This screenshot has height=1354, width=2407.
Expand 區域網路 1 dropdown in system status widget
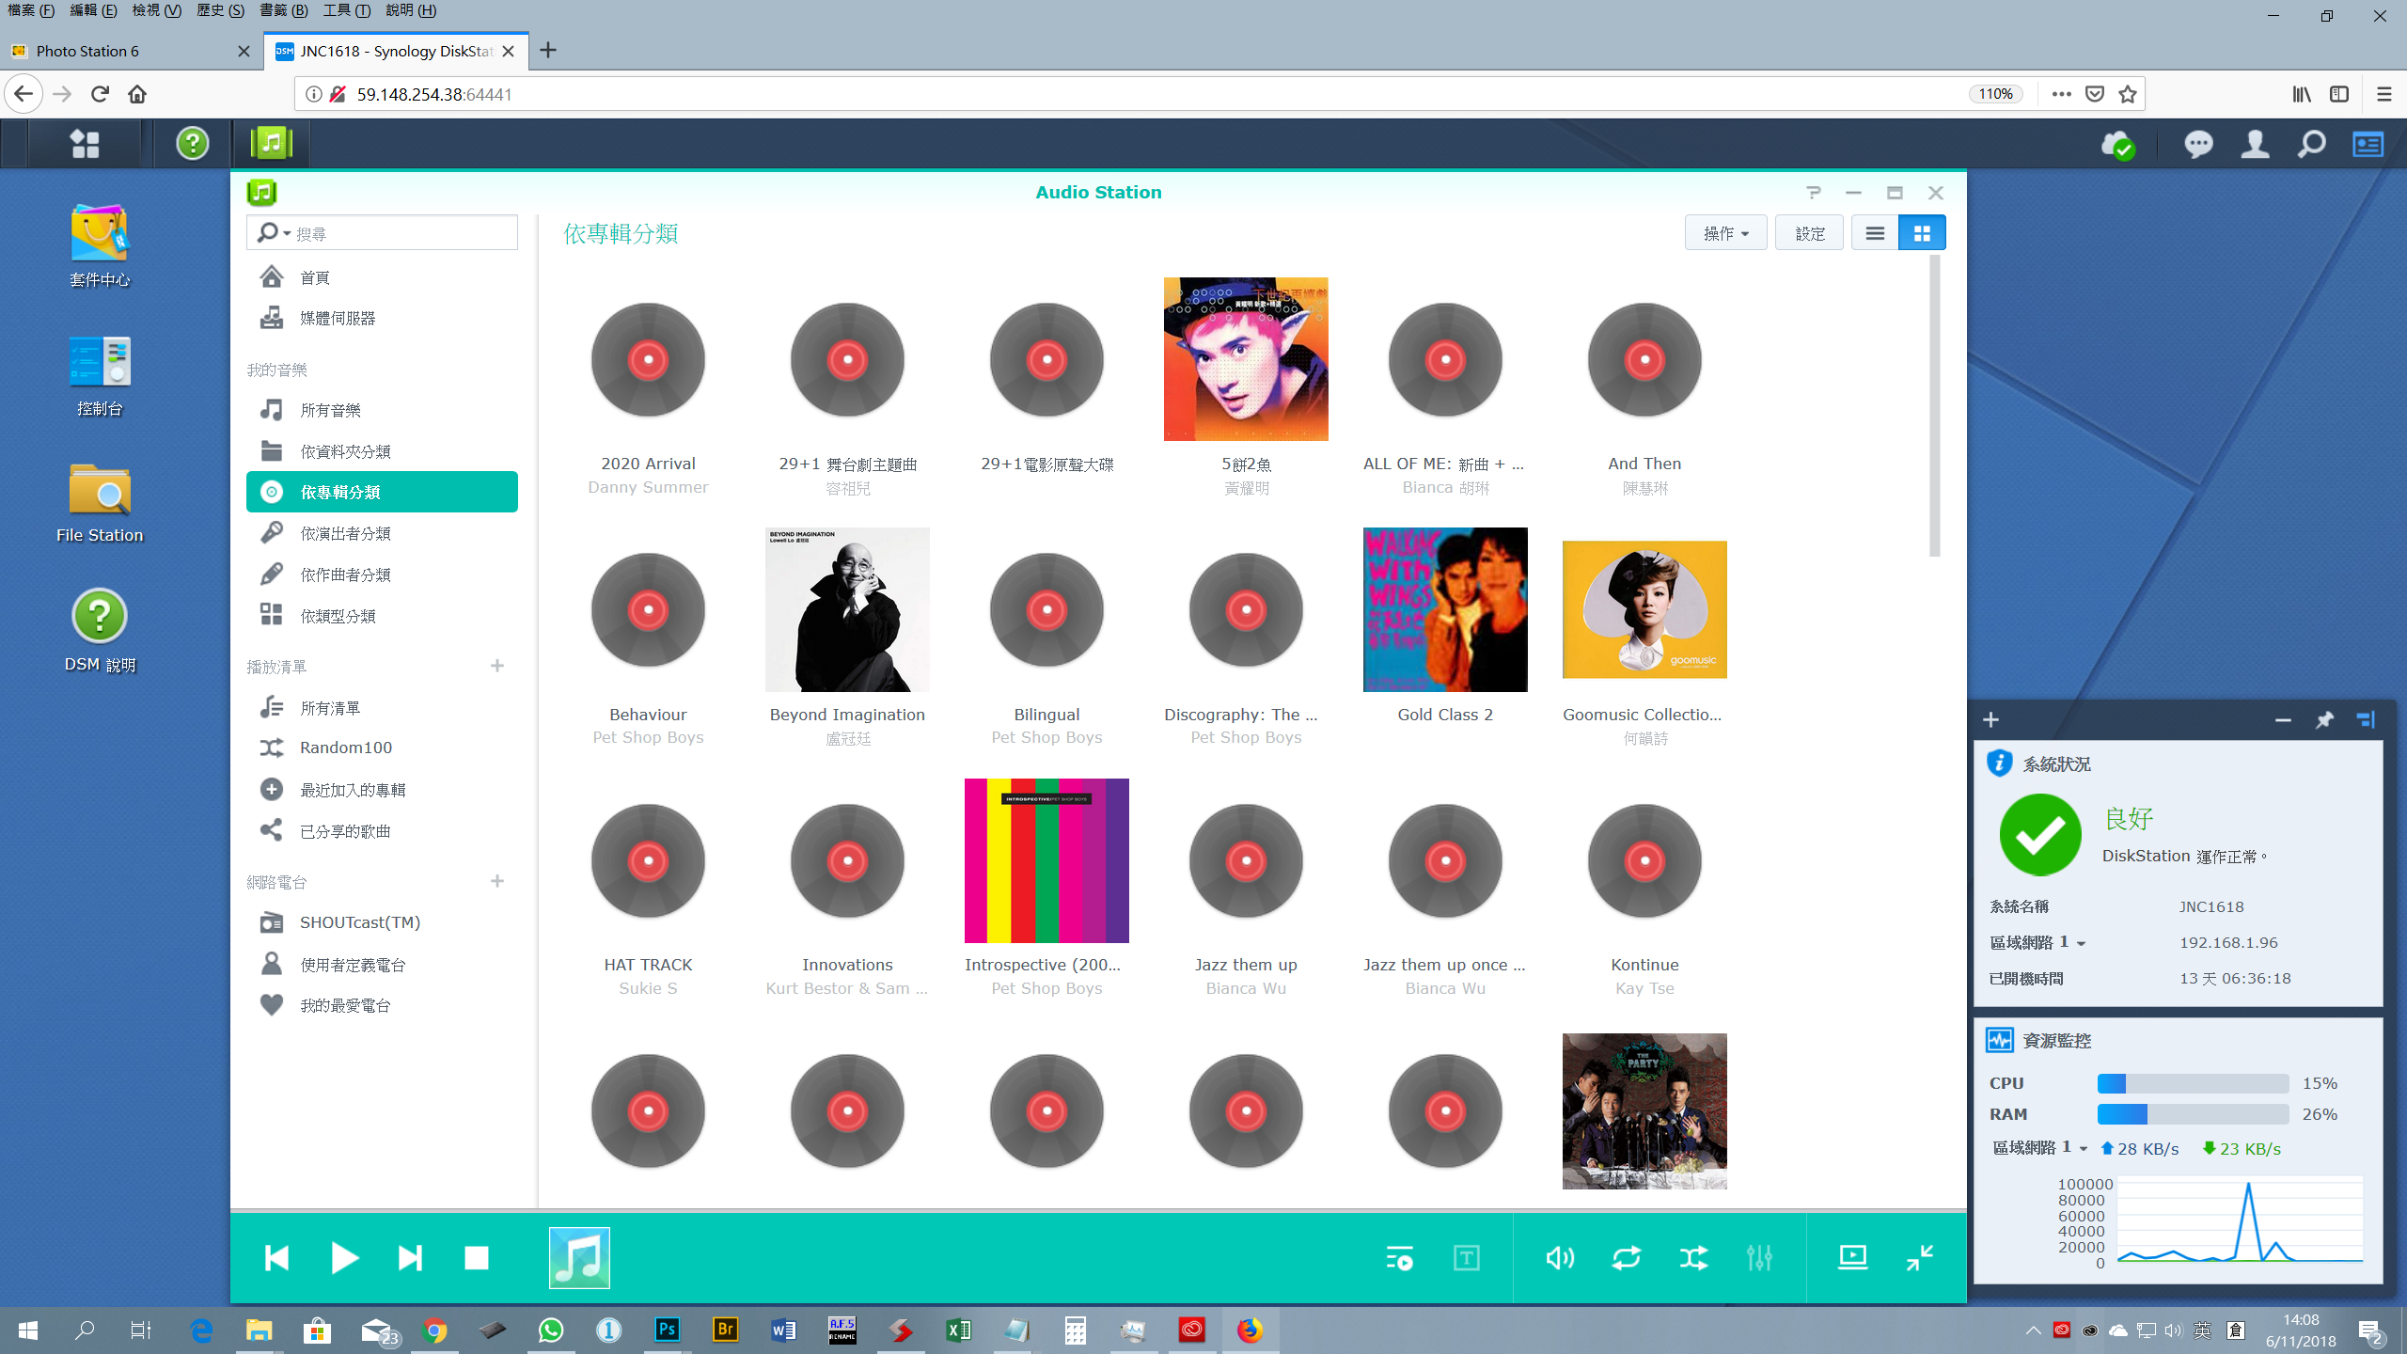(2082, 943)
